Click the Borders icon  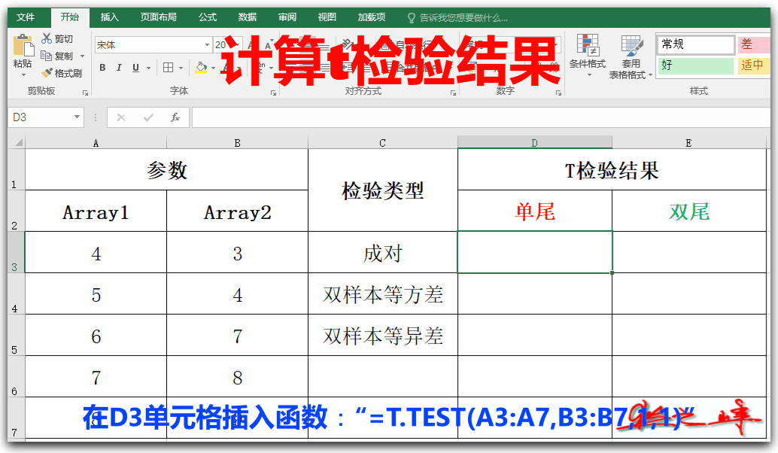coord(169,68)
